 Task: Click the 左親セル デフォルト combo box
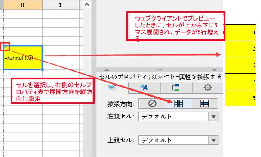[x=178, y=116]
